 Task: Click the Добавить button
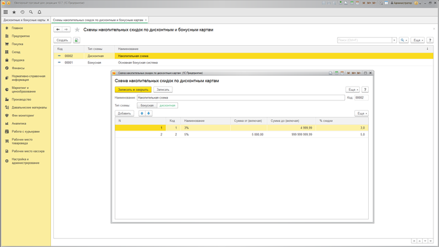click(124, 113)
